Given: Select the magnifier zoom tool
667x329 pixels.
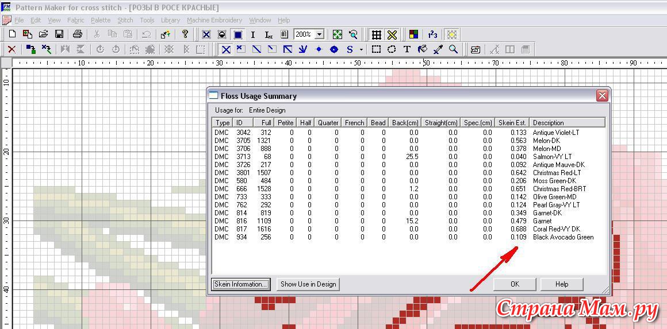Looking at the screenshot, I should (x=454, y=49).
